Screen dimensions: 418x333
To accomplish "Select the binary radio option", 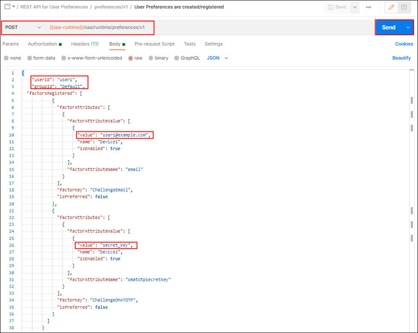I will pos(151,58).
